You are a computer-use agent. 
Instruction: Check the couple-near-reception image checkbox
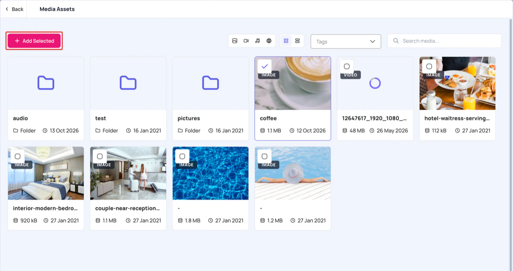coord(100,156)
